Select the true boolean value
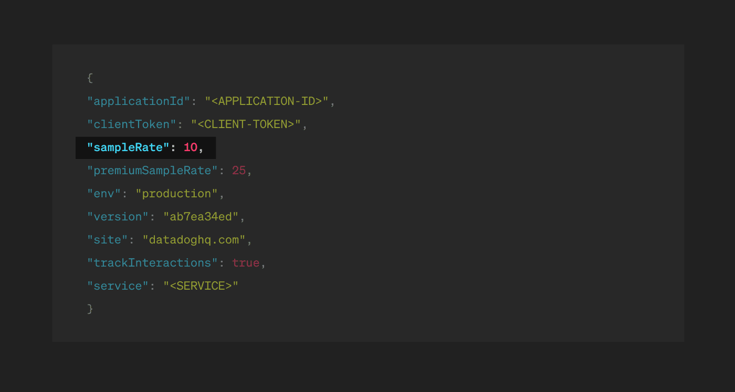Image resolution: width=735 pixels, height=392 pixels. click(x=245, y=262)
